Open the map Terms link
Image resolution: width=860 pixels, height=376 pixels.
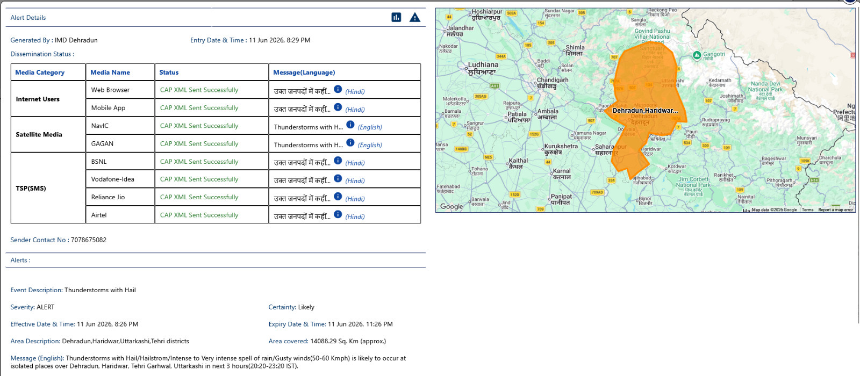tap(807, 210)
